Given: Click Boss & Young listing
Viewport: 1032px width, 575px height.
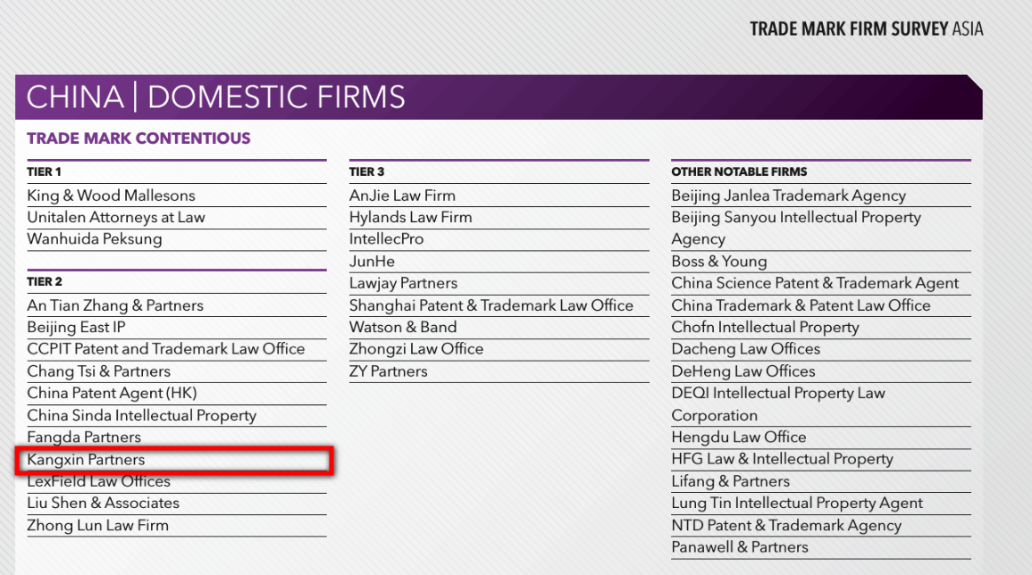Looking at the screenshot, I should pos(718,262).
